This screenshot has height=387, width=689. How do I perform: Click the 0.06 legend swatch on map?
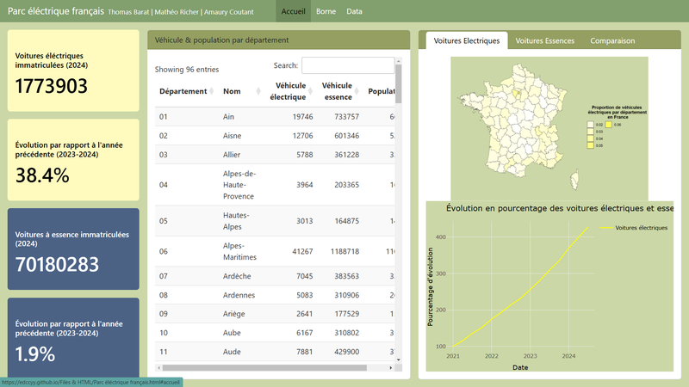click(x=609, y=125)
